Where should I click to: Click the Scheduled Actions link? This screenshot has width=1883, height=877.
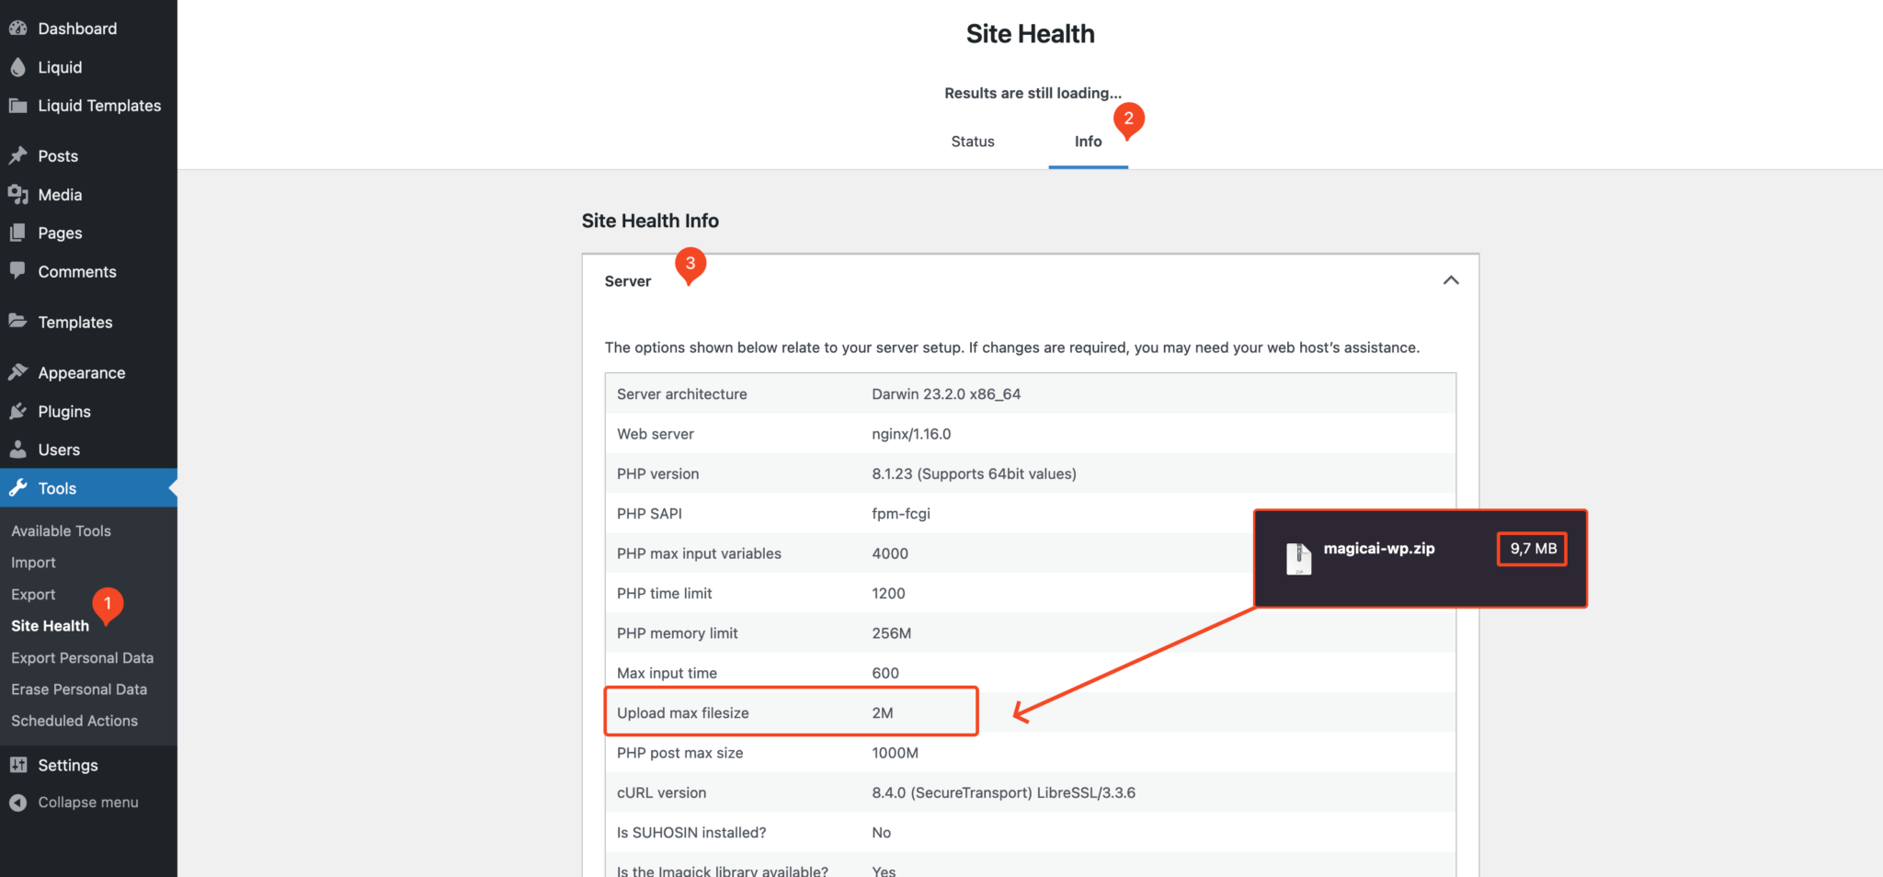coord(74,721)
